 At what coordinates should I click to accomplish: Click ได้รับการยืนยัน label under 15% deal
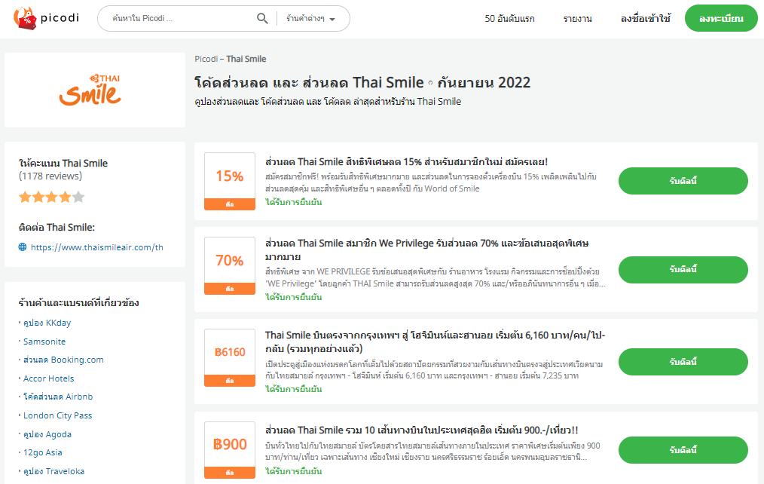293,202
